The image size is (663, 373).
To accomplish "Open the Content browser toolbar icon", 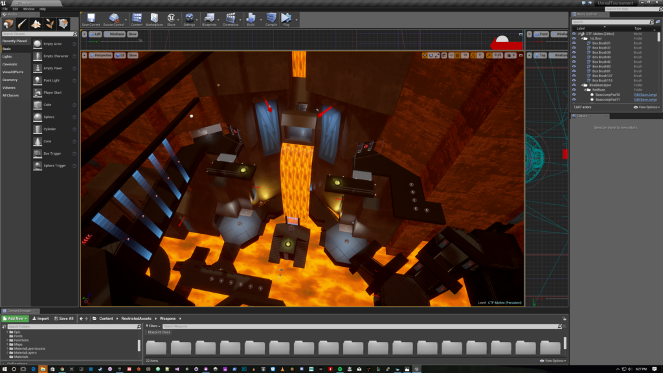I will (x=137, y=17).
